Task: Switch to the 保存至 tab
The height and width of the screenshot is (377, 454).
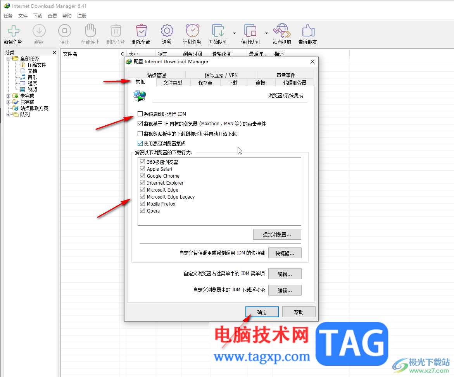Action: coord(205,83)
